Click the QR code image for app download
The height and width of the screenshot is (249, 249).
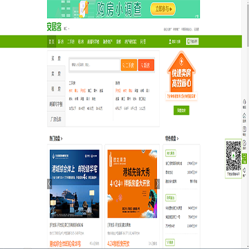pyautogui.click(x=233, y=156)
